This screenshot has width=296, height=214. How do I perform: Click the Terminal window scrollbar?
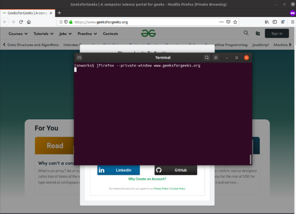click(251, 159)
